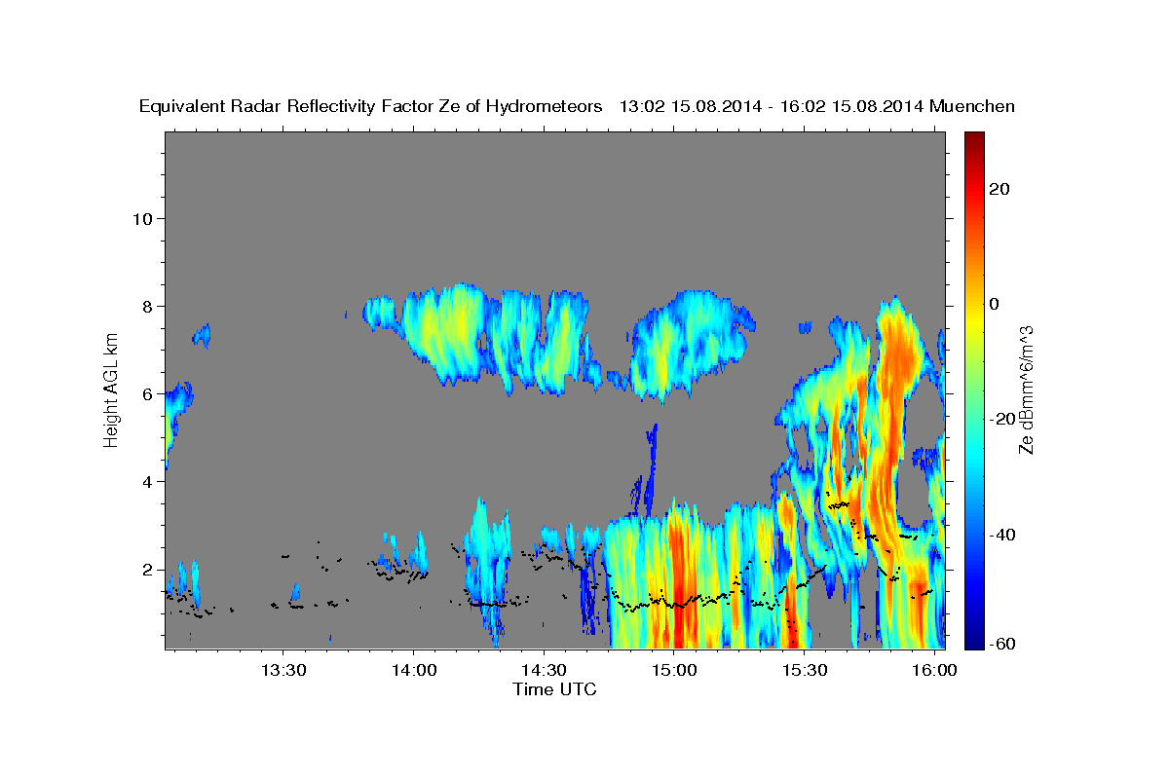
Task: Click the height tick label 2
Action: click(148, 570)
